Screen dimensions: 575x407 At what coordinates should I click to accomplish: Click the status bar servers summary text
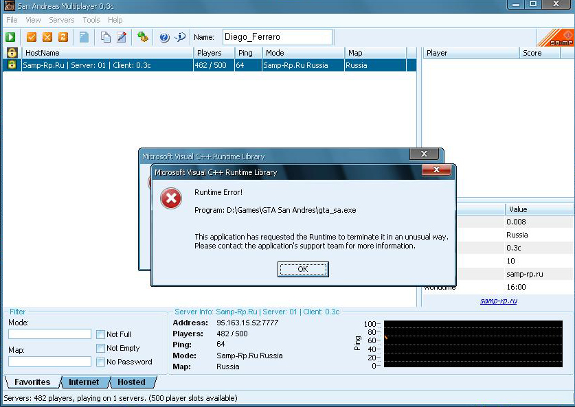[120, 398]
